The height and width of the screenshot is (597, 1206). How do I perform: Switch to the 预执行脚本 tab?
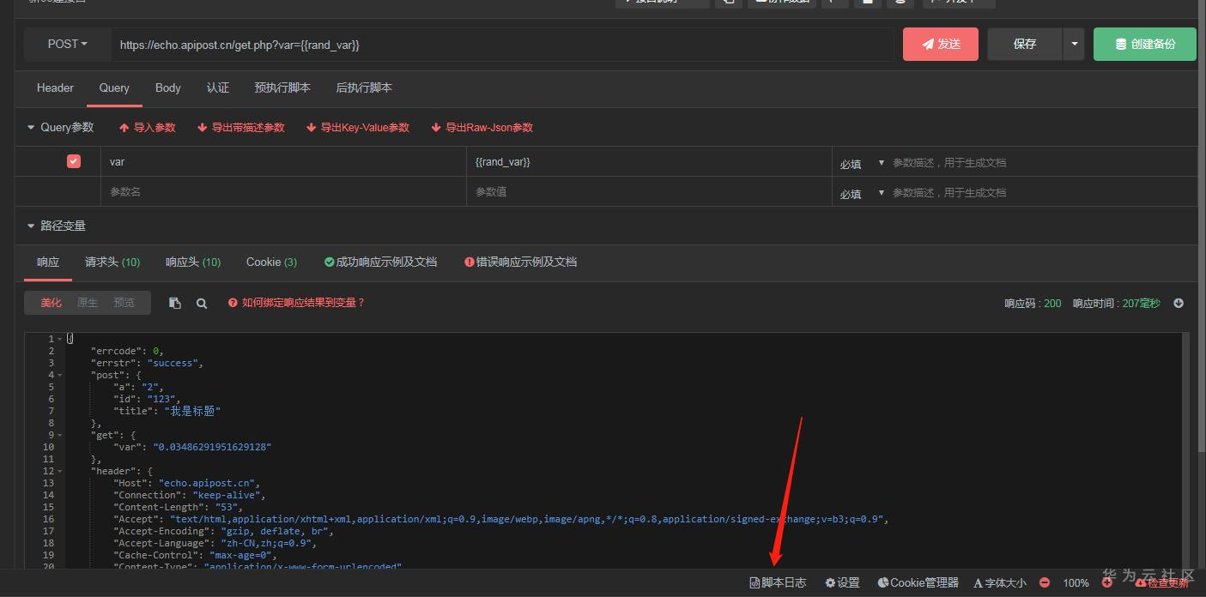(282, 87)
